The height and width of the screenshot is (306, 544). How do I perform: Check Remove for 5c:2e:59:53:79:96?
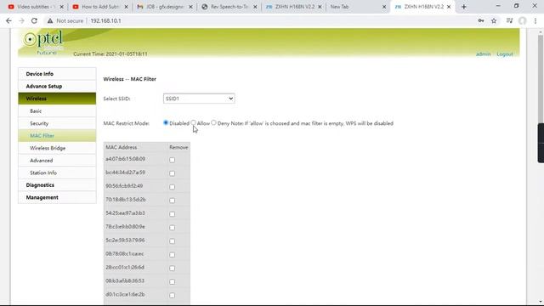coord(172,241)
